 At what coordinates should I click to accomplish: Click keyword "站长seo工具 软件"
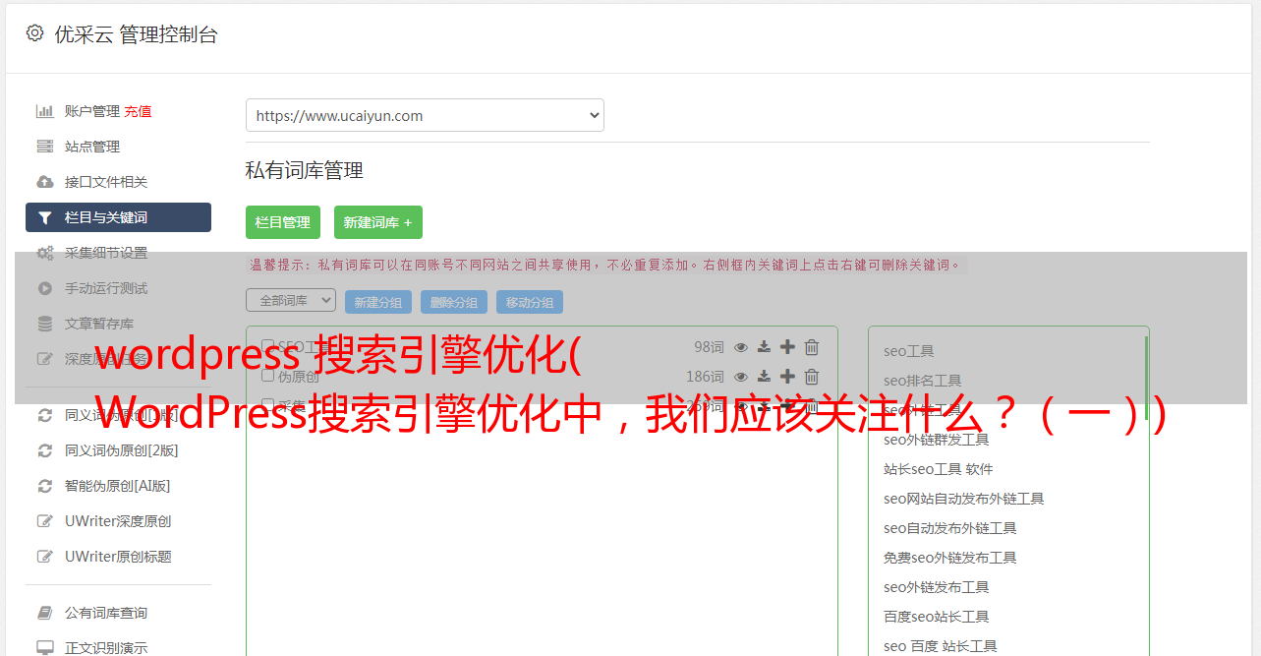(x=938, y=469)
